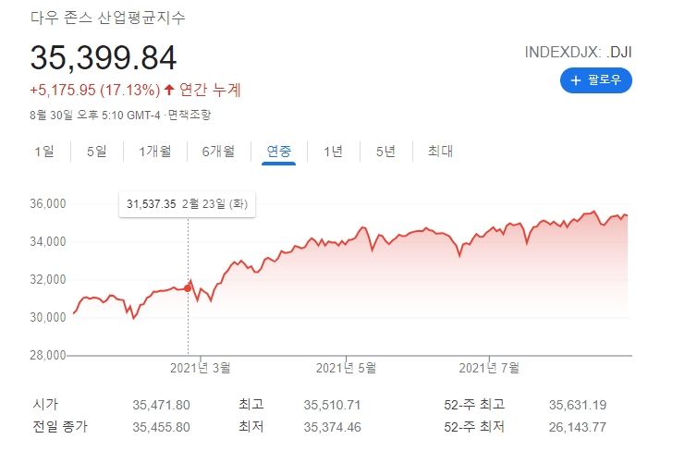This screenshot has width=685, height=451.
Task: Show the 1년 chart range
Action: coord(333,152)
